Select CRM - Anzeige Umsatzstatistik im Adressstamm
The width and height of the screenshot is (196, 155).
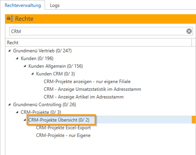tap(92, 89)
